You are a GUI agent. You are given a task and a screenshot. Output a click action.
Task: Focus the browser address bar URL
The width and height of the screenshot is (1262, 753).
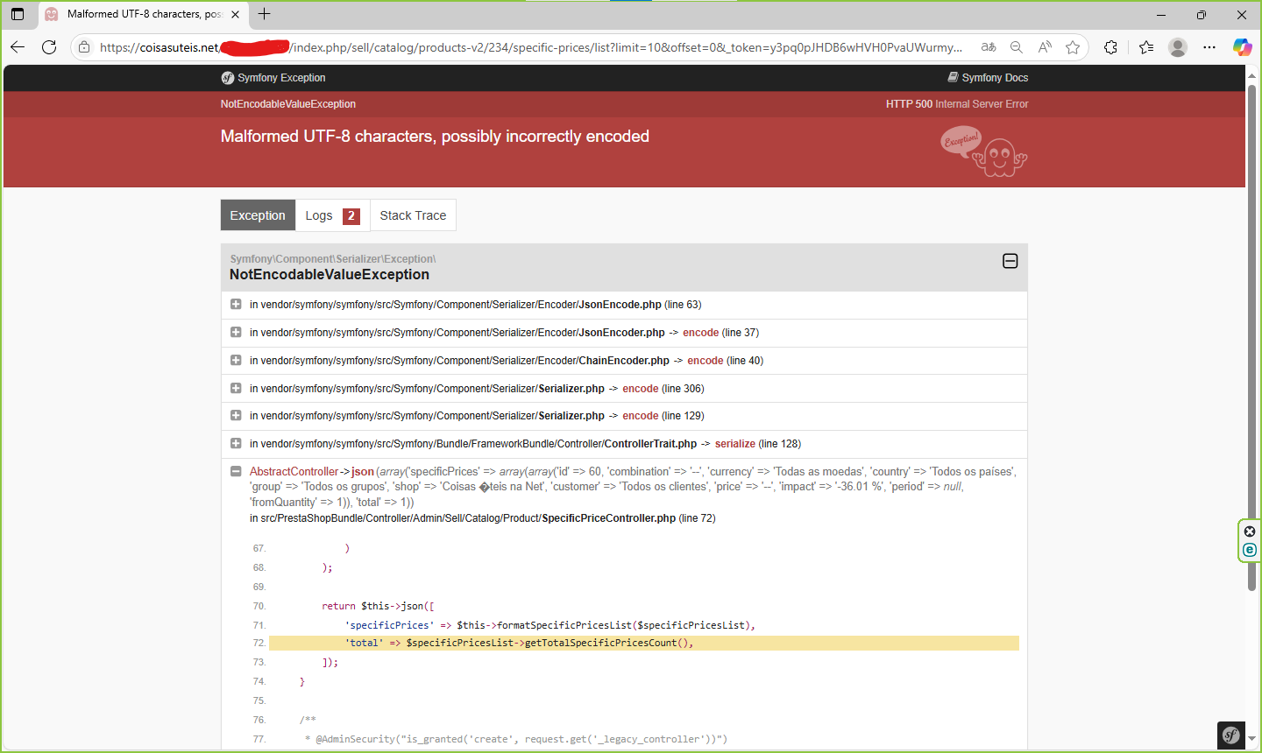(x=531, y=47)
